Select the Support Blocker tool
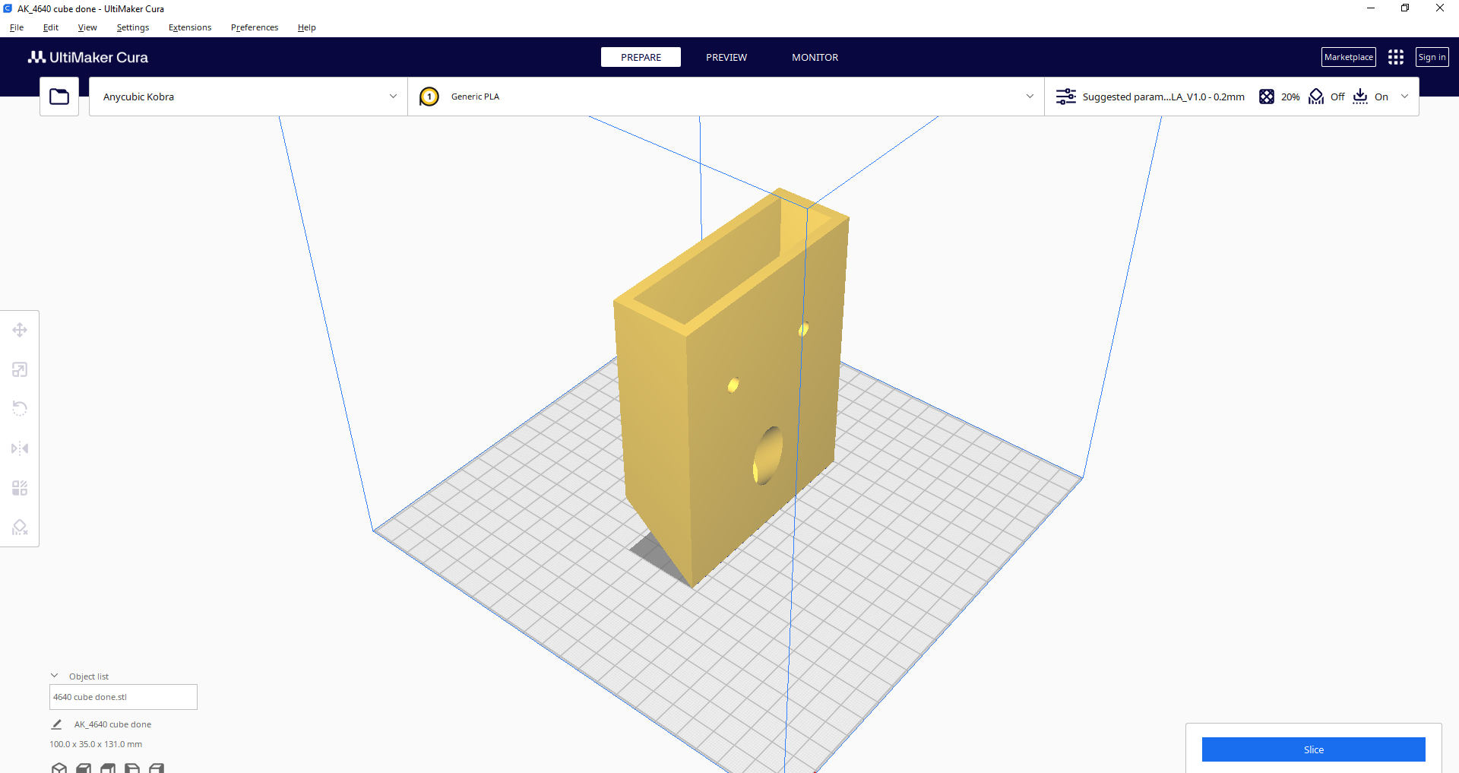The image size is (1459, 773). coord(20,527)
